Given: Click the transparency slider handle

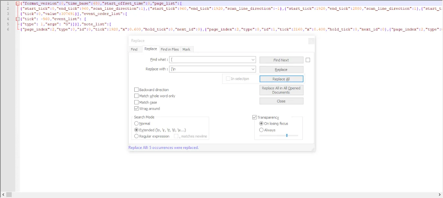Looking at the screenshot, I should pyautogui.click(x=287, y=135).
